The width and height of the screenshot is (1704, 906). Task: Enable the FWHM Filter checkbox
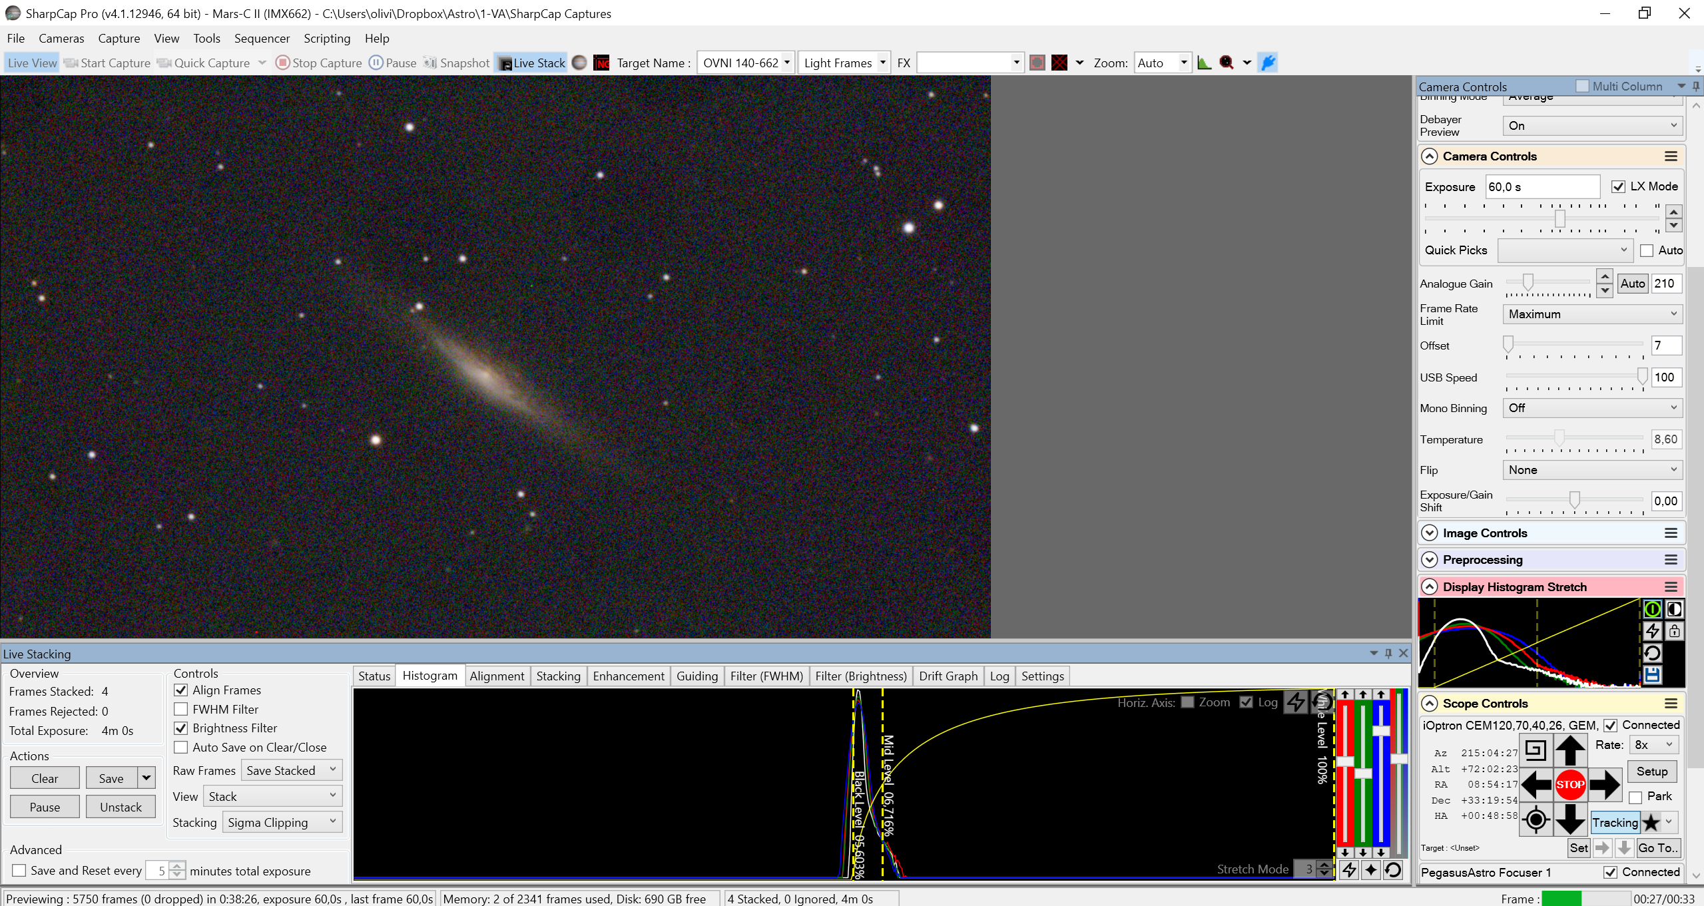180,709
